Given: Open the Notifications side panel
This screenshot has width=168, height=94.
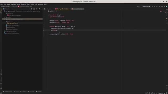Looking at the screenshot, I should point(167,13).
